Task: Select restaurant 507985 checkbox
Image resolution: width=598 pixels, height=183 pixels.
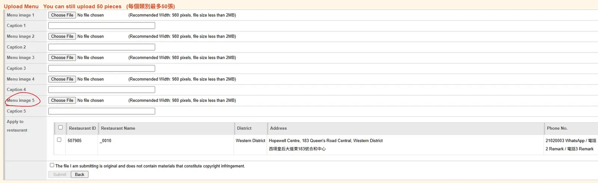Action: tap(59, 140)
